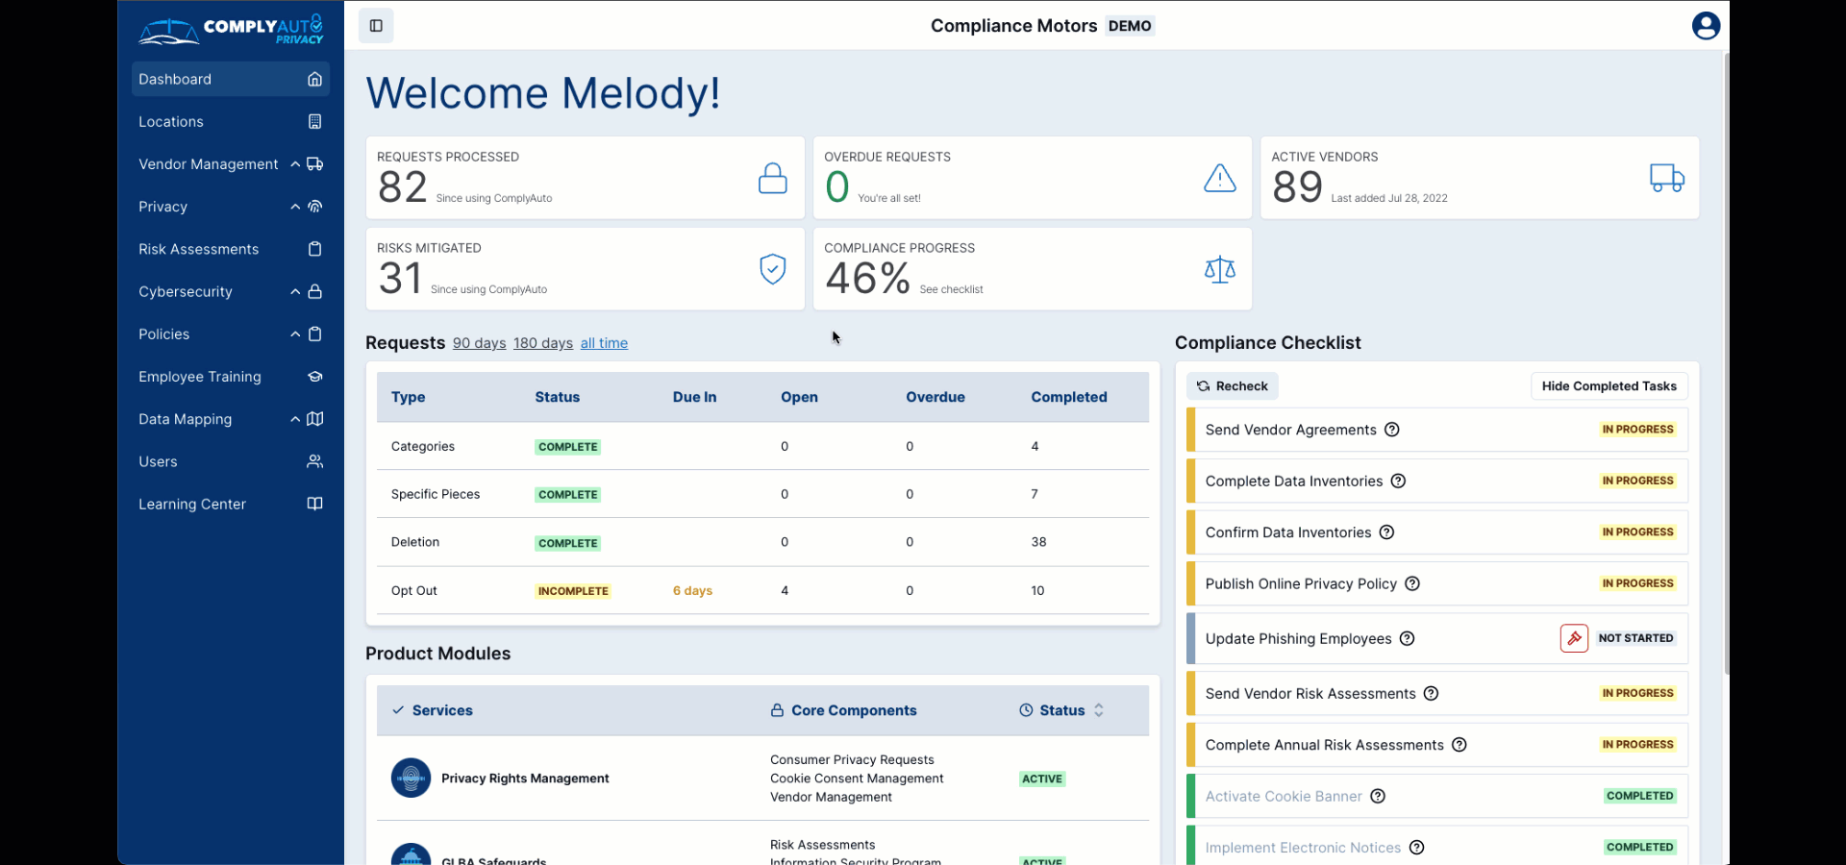Click the Risk Assessments clipboard icon

(x=314, y=249)
